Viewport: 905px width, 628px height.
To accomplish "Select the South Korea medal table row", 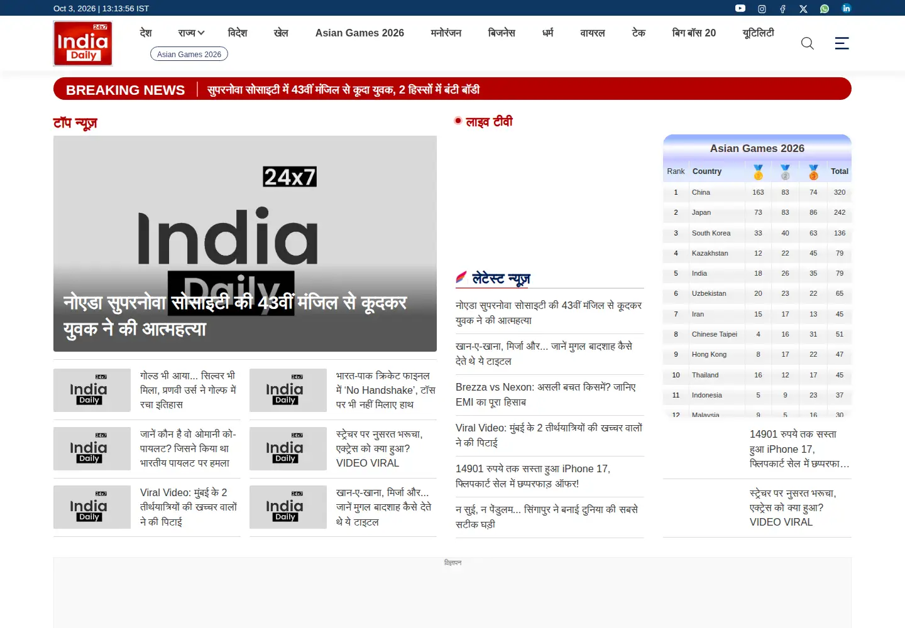I will (757, 233).
